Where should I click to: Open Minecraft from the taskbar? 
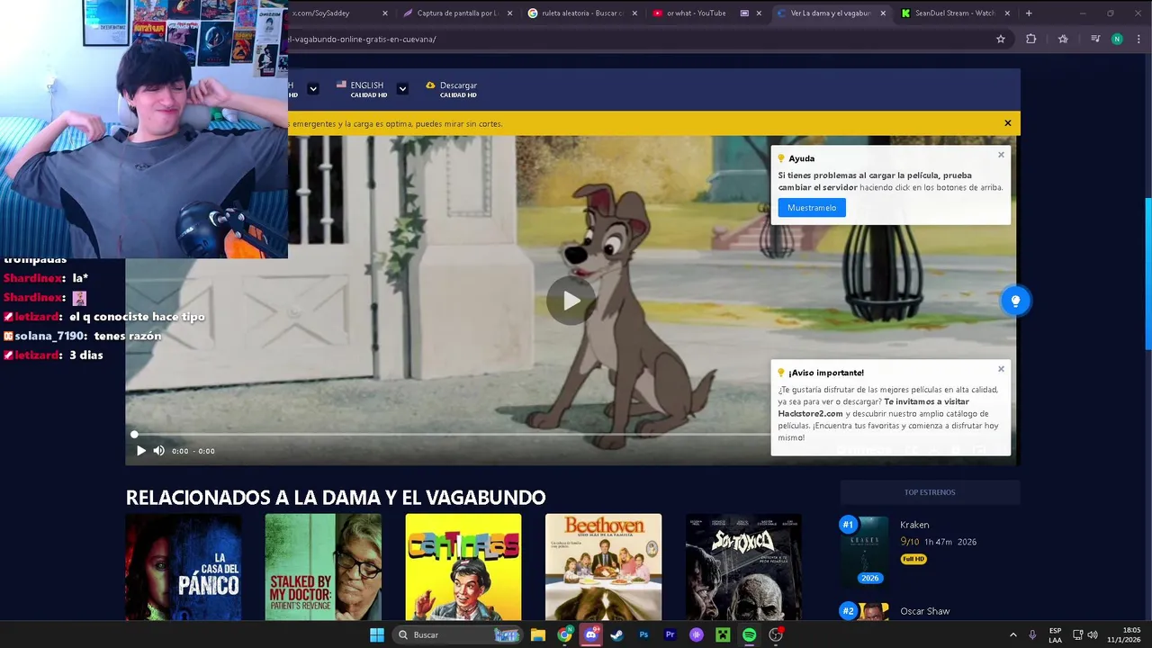[x=723, y=635]
